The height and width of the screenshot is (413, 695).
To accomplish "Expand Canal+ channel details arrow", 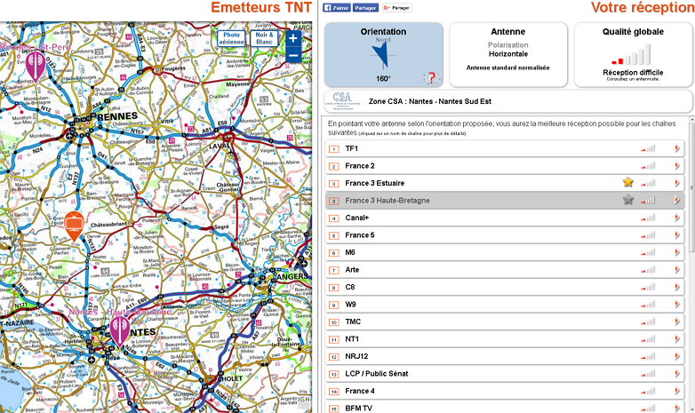I will 677,218.
